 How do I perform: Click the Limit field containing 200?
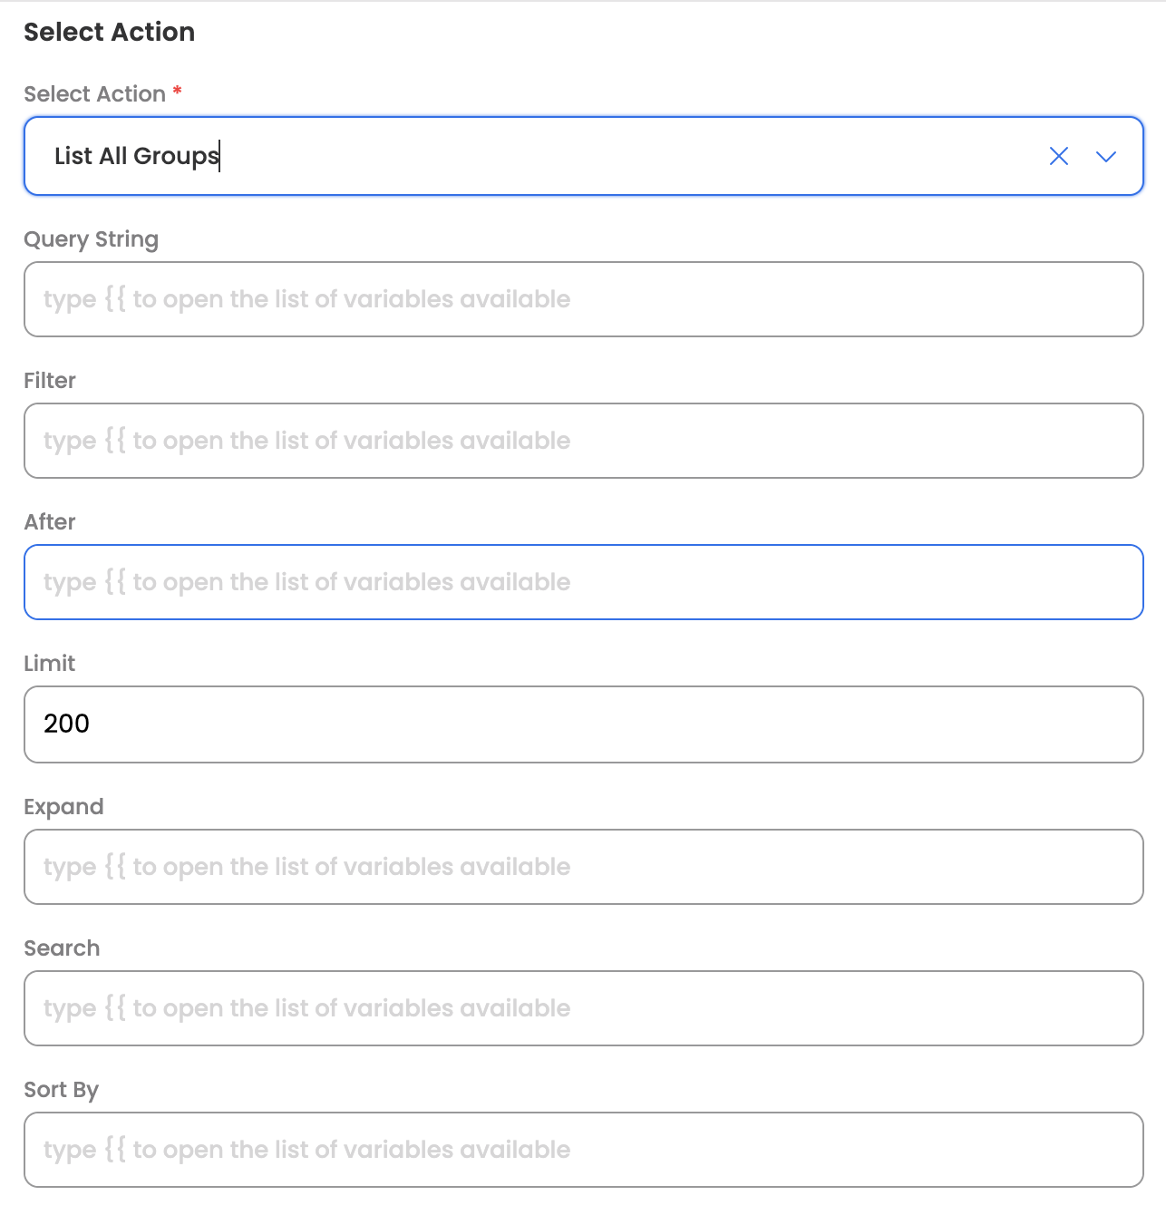(583, 724)
